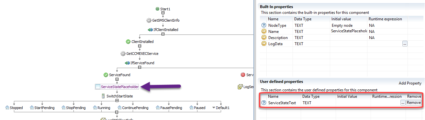
Task: Collapse the IfServiceFound branch
Action: [x=140, y=67]
